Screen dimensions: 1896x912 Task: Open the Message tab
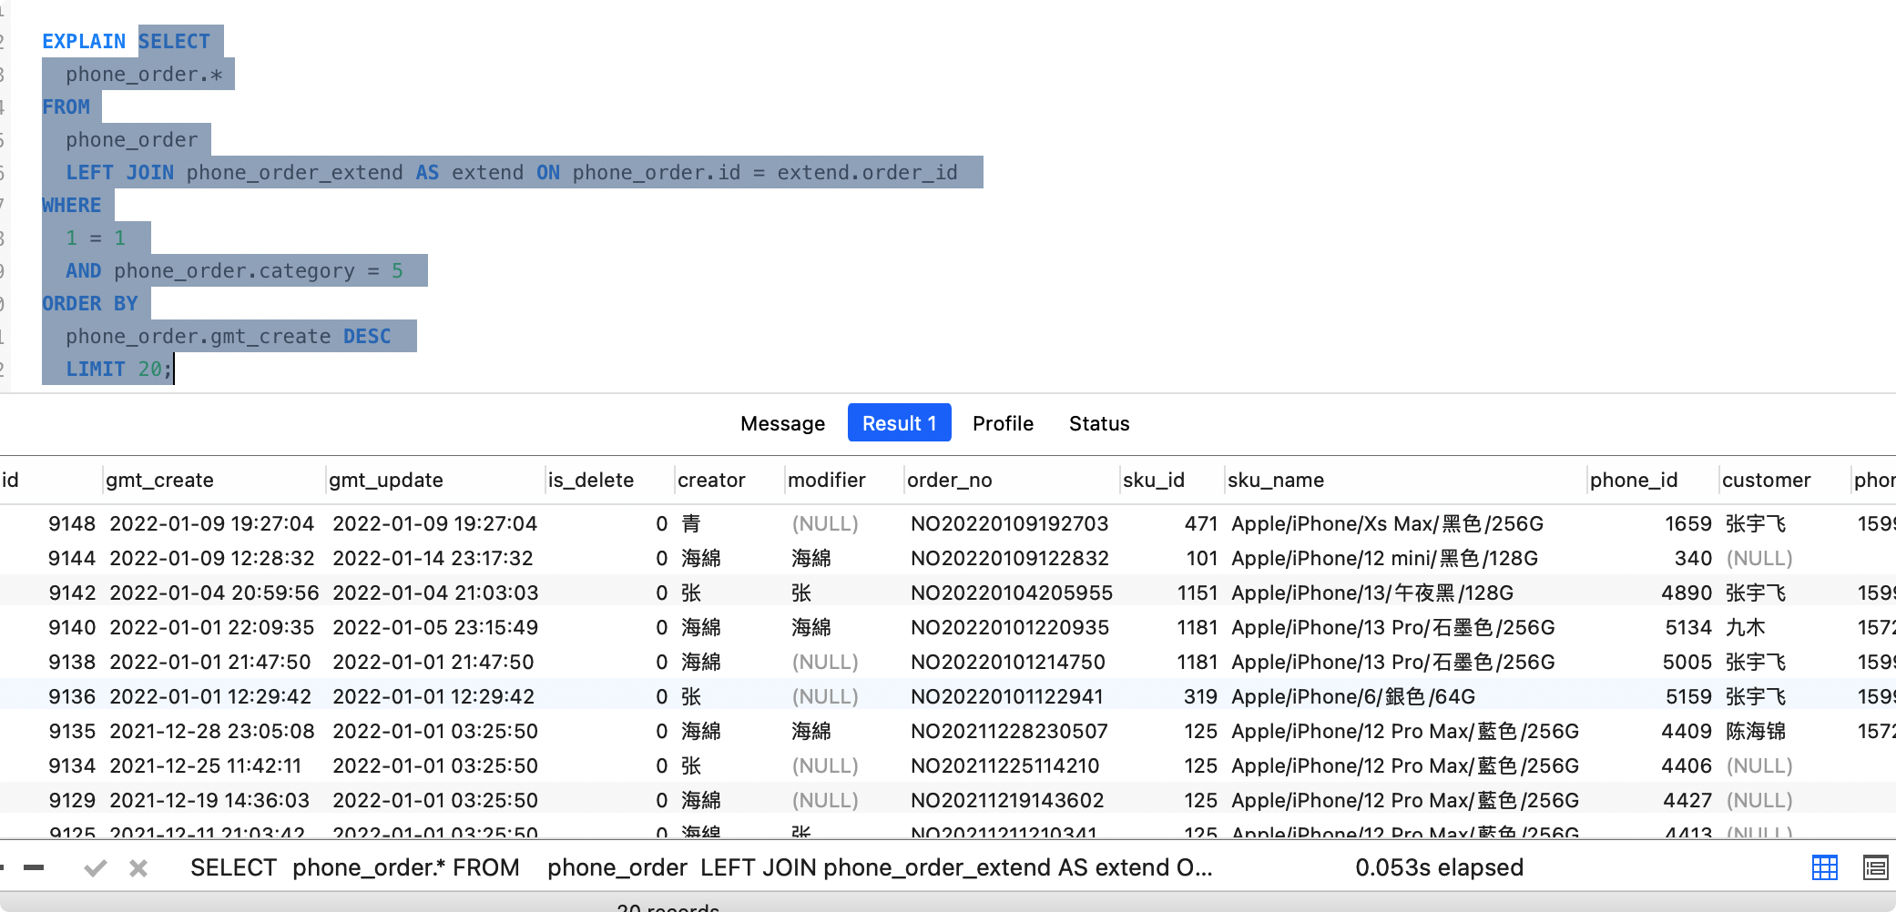[782, 423]
